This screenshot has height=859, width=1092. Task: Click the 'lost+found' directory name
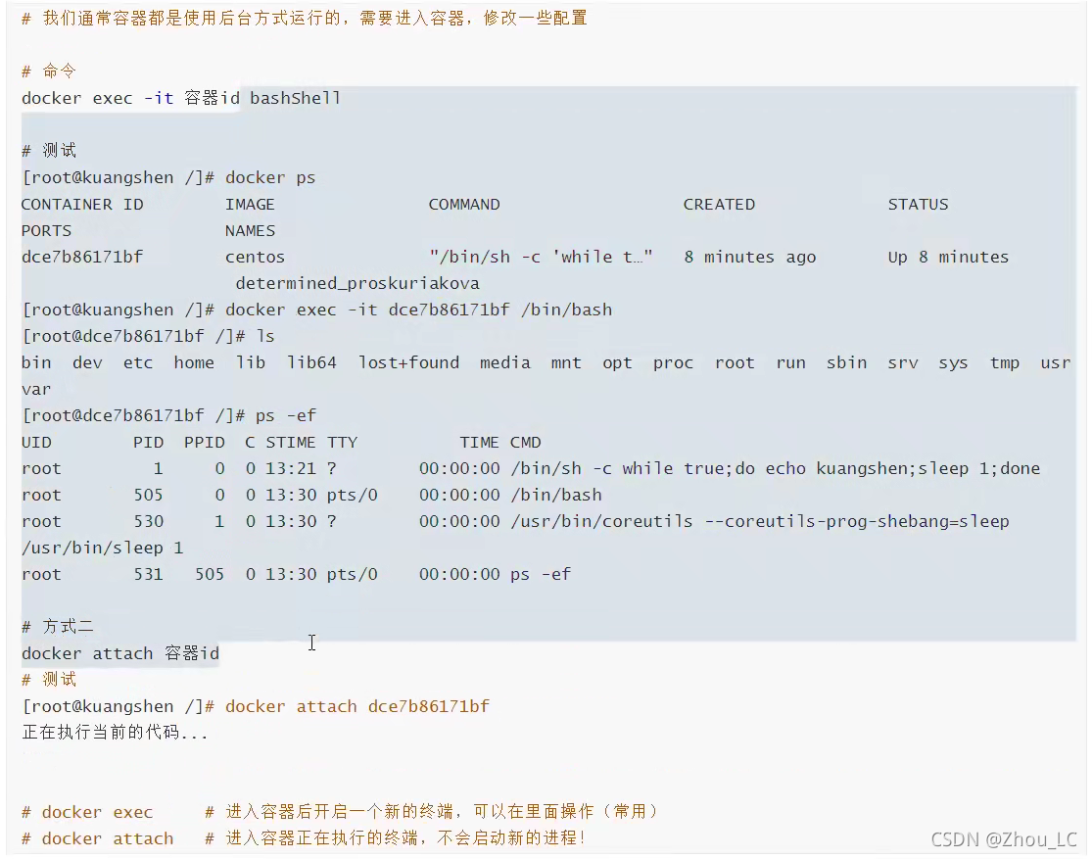[408, 363]
